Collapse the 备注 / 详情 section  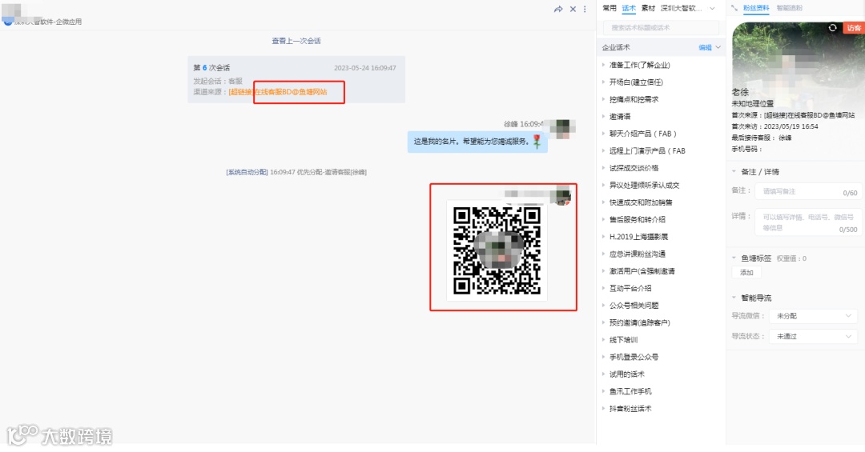tap(734, 171)
